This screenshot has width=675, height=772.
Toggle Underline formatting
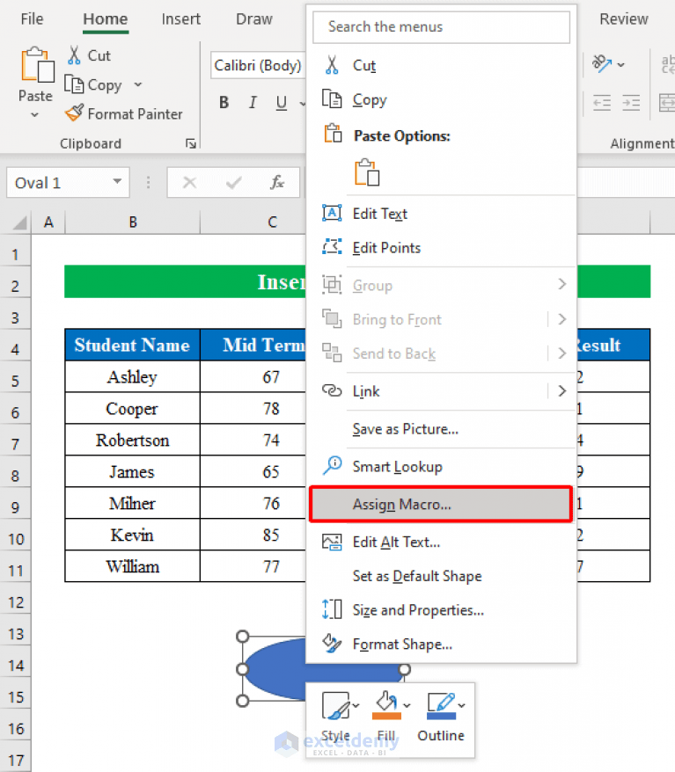(282, 102)
